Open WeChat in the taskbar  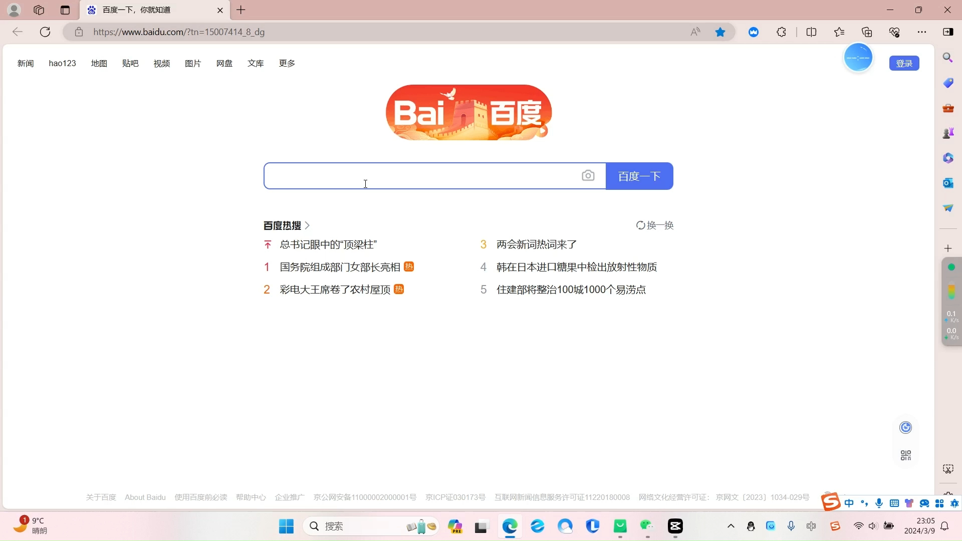[647, 526]
